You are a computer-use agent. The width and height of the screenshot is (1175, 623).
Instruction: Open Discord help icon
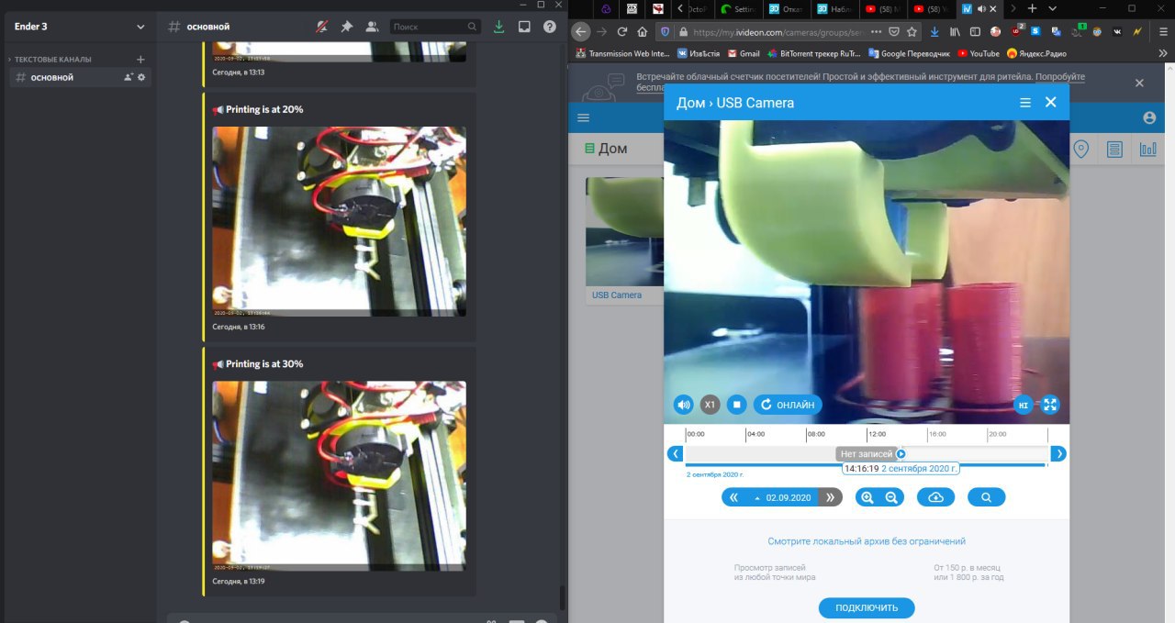549,27
